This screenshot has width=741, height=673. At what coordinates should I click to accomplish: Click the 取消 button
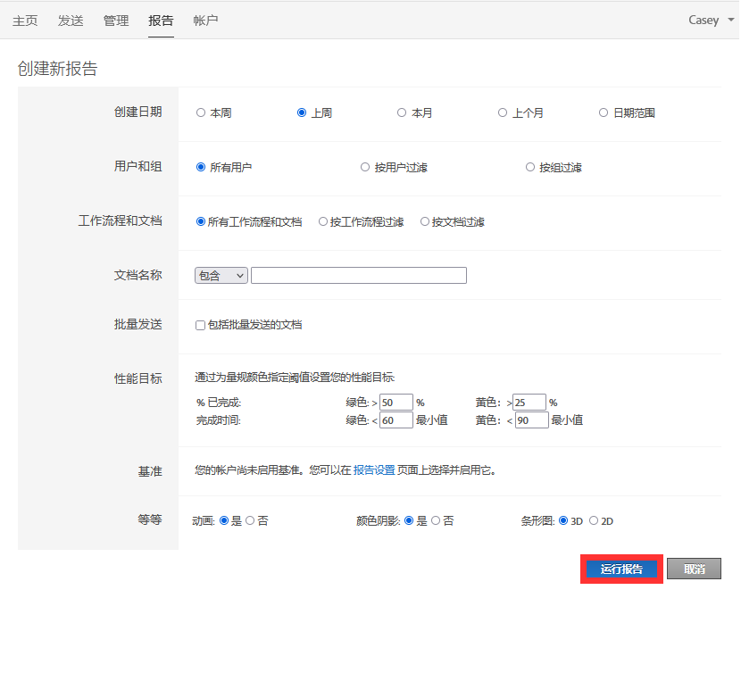[694, 569]
